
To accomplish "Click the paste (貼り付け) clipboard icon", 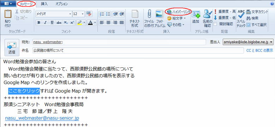I will pos(8,14).
